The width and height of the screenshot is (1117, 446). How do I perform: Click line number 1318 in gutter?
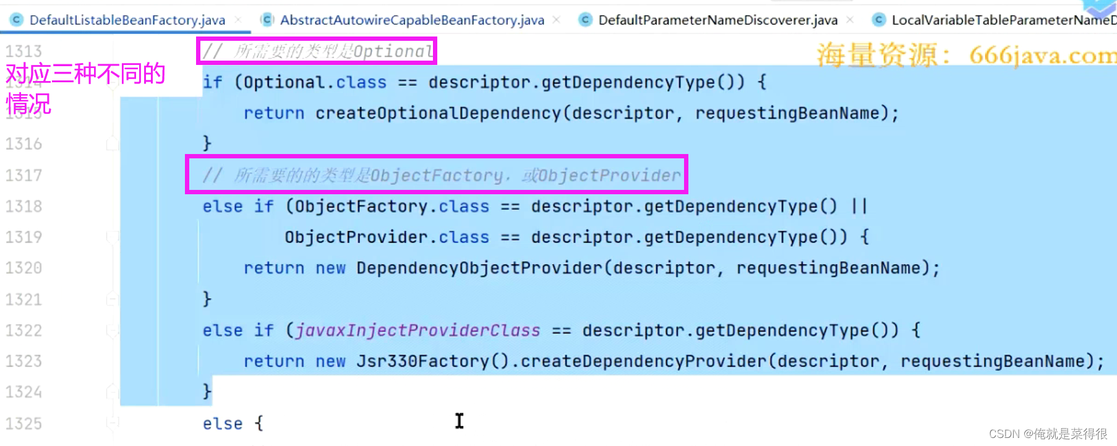tap(24, 206)
